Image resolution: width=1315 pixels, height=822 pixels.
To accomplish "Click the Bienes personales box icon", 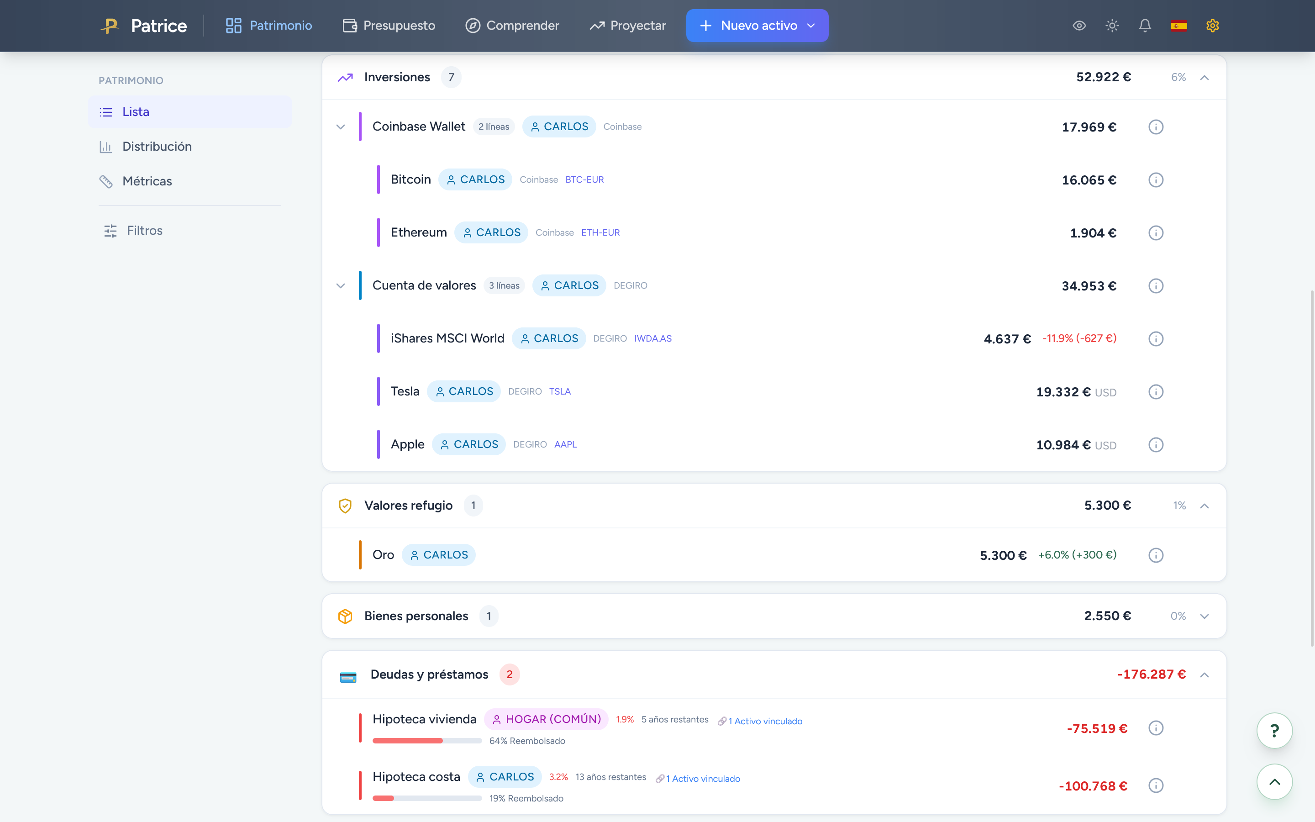I will click(x=345, y=616).
